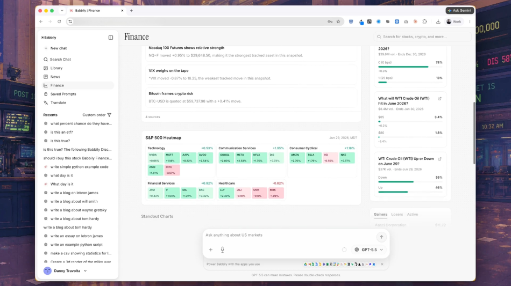The image size is (511, 286).
Task: Focus the stocks and crypto search field
Action: tap(422, 36)
